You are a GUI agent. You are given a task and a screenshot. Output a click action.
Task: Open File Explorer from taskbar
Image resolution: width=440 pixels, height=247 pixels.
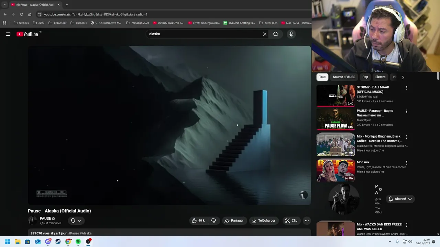click(x=18, y=242)
